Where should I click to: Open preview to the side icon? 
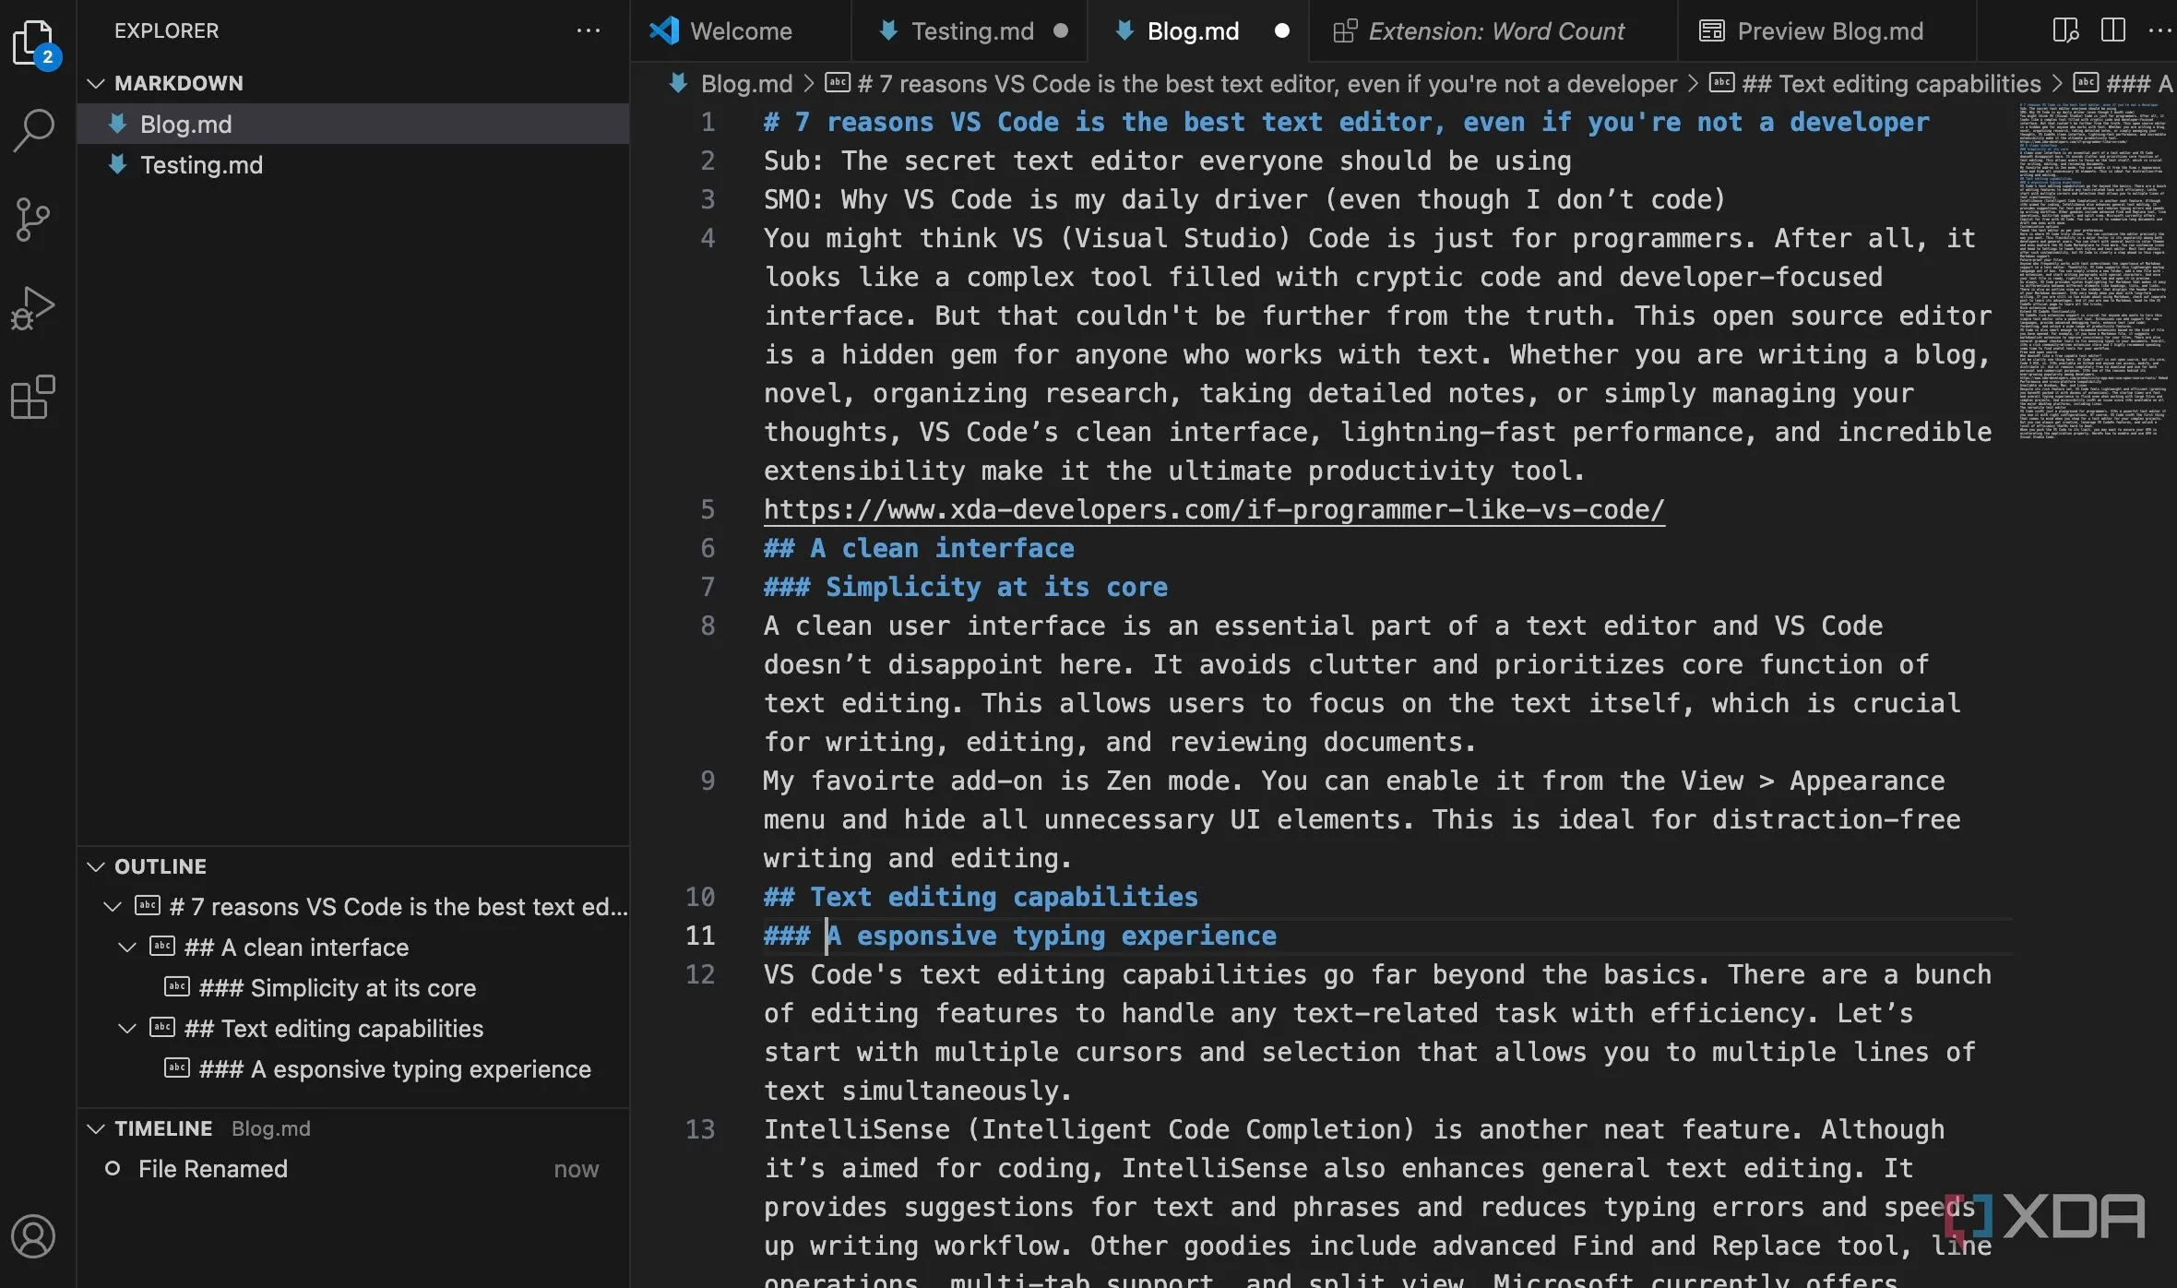[x=2065, y=30]
